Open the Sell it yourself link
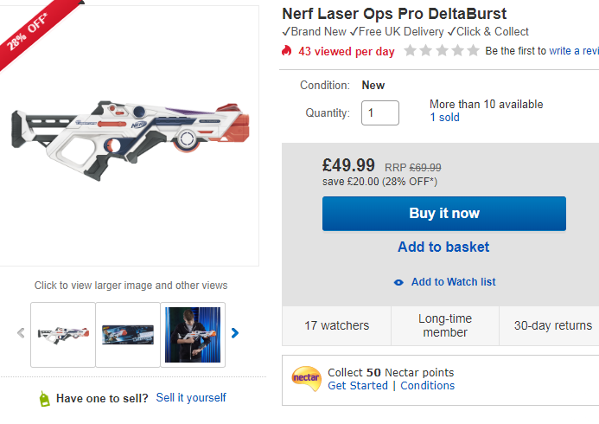 [191, 398]
